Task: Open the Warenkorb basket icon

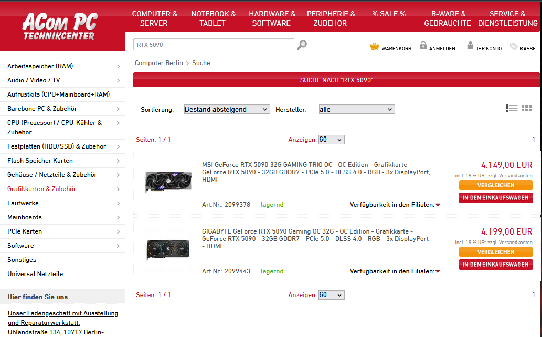Action: (374, 47)
